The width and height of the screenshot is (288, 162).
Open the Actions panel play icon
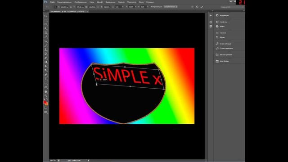[x=211, y=15]
